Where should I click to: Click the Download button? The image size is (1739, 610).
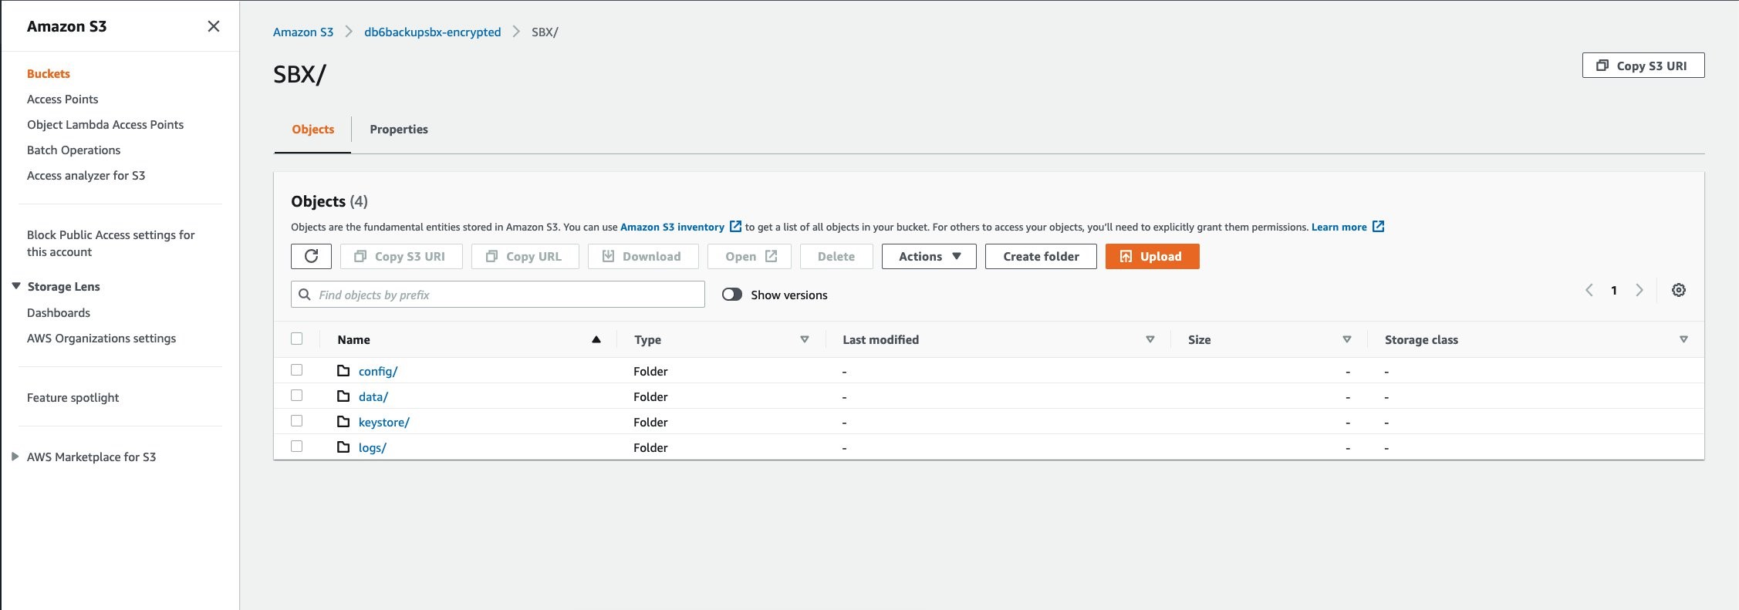643,256
